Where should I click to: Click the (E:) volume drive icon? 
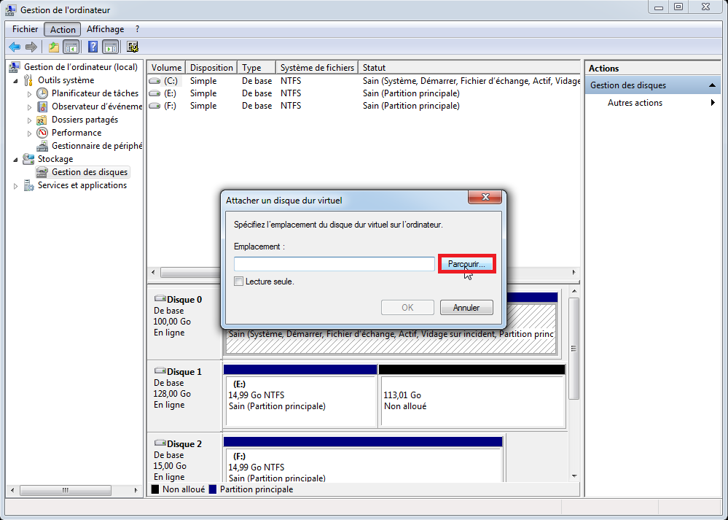tap(154, 93)
